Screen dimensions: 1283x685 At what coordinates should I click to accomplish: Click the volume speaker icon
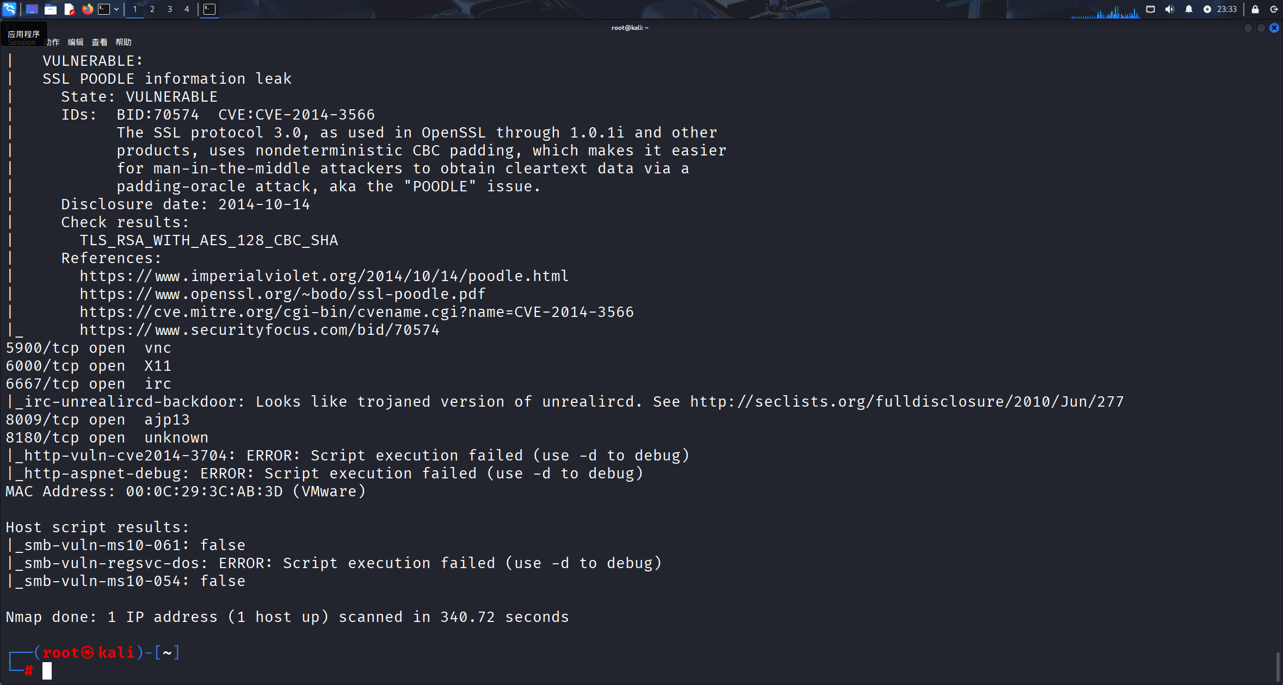(x=1169, y=9)
